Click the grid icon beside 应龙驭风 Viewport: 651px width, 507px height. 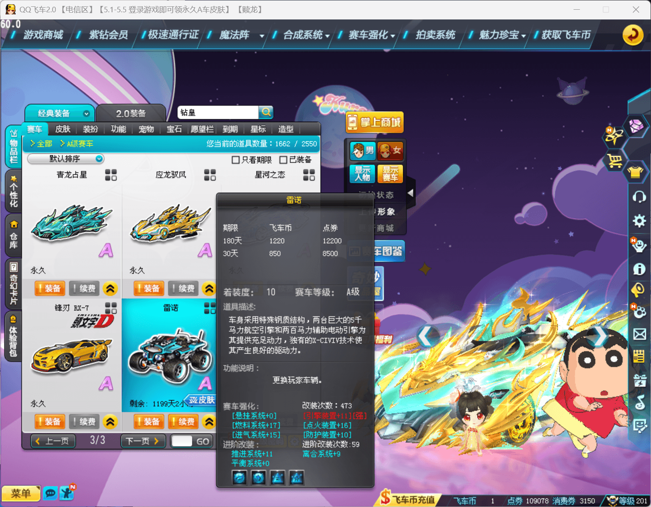[x=210, y=175]
